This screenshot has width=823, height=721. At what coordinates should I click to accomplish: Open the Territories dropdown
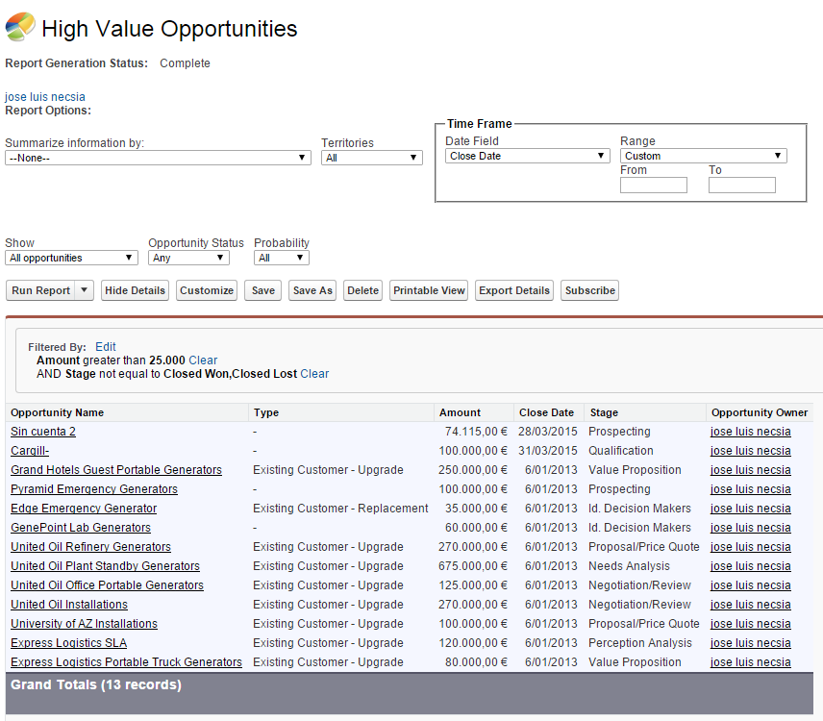point(371,158)
